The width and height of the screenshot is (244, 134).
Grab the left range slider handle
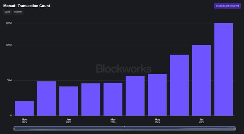click(14, 129)
